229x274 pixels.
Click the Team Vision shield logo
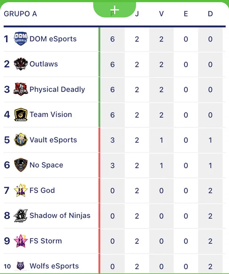click(x=21, y=114)
